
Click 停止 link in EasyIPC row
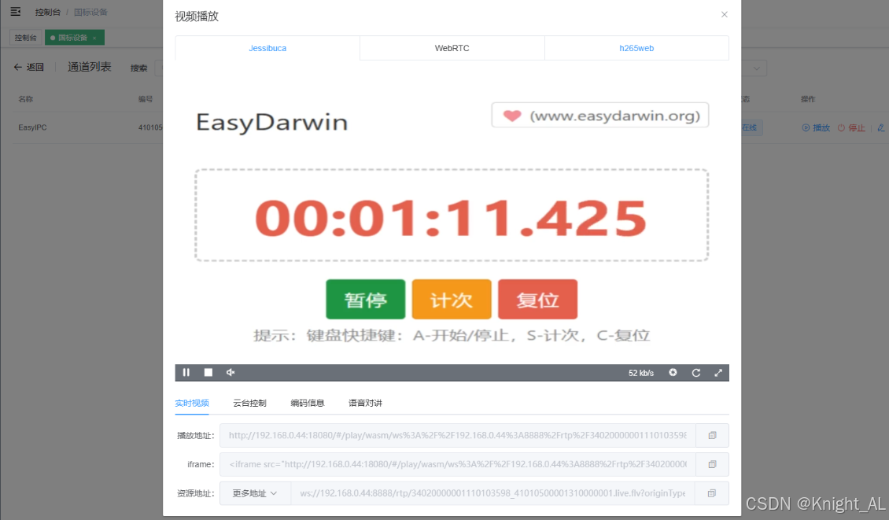[851, 127]
